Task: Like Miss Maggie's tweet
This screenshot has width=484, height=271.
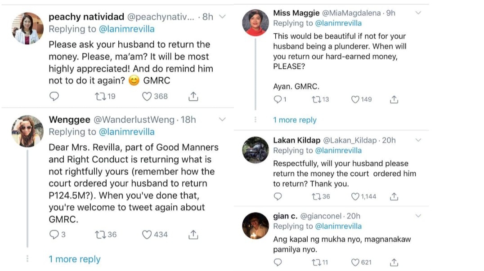Action: click(x=355, y=99)
